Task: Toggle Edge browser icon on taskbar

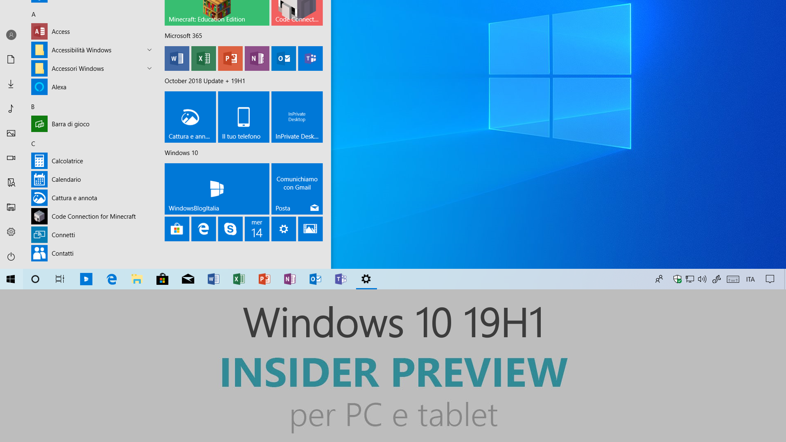Action: coord(111,279)
